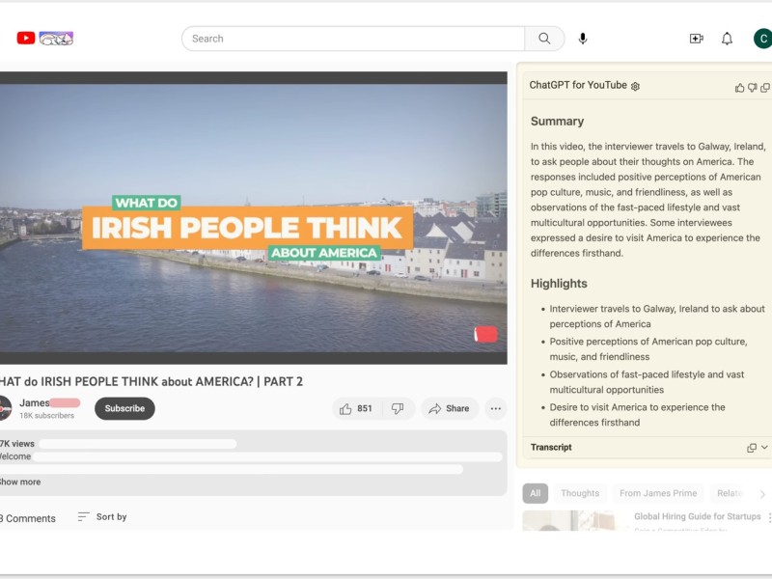
Task: Copy the ChatGPT summary text
Action: point(765,88)
